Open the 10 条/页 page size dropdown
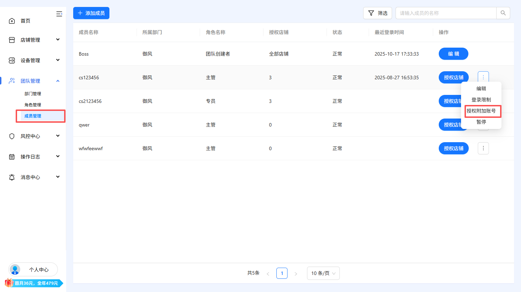Image resolution: width=521 pixels, height=292 pixels. coord(323,273)
